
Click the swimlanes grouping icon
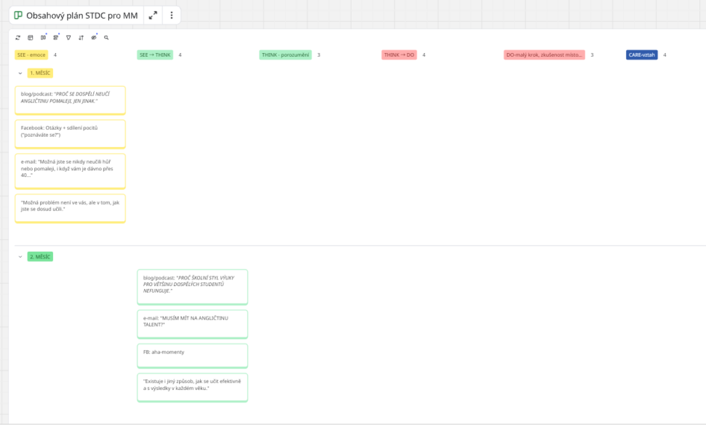coord(56,37)
